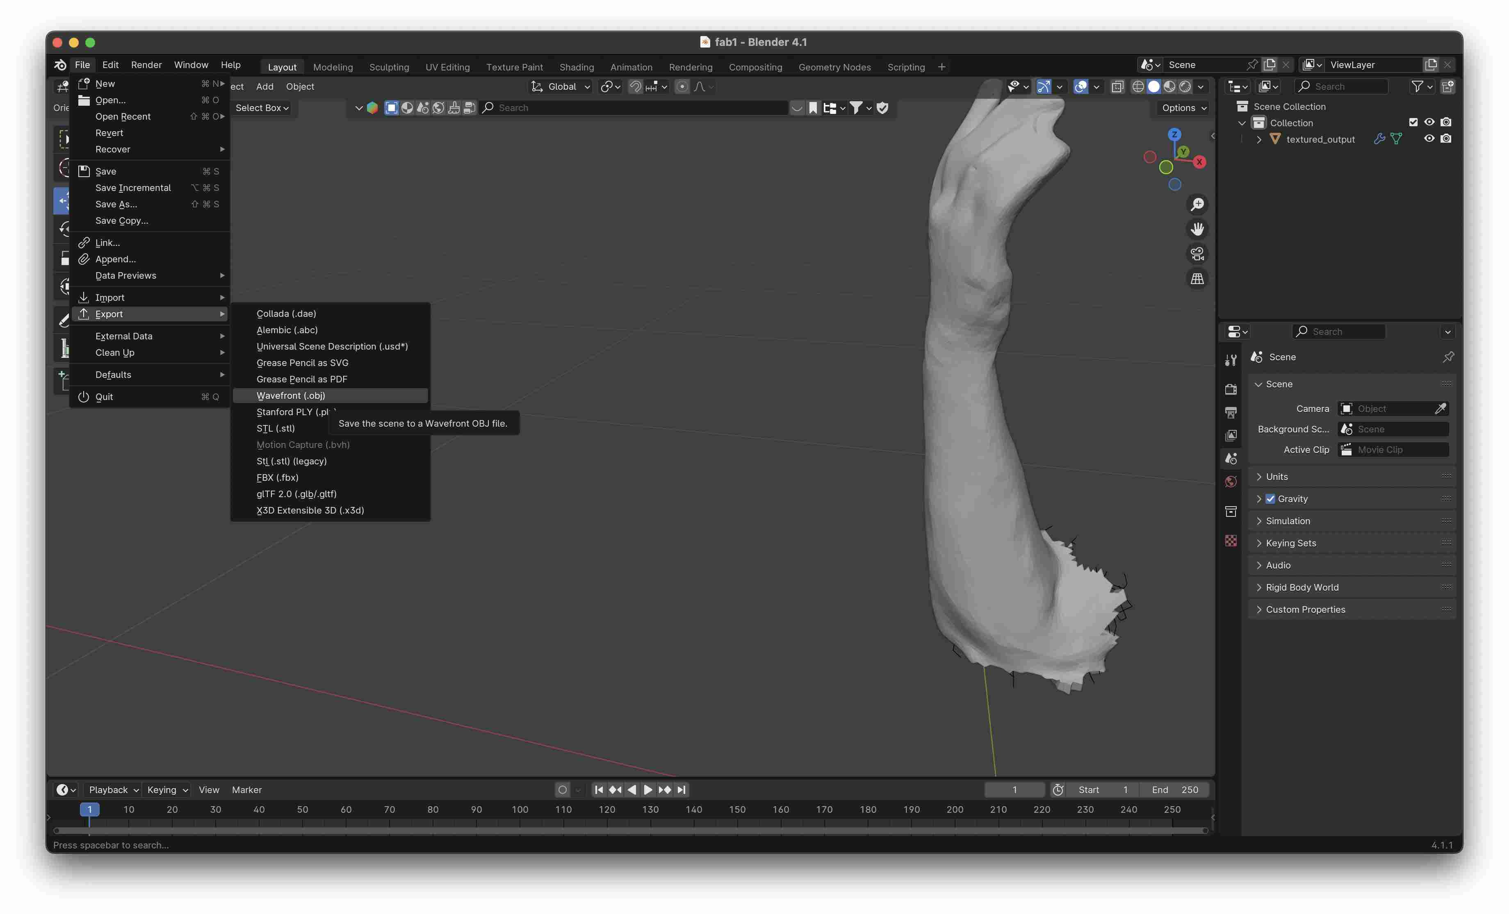This screenshot has width=1509, height=914.
Task: Click the bookmark icon in the asset header
Action: (813, 108)
